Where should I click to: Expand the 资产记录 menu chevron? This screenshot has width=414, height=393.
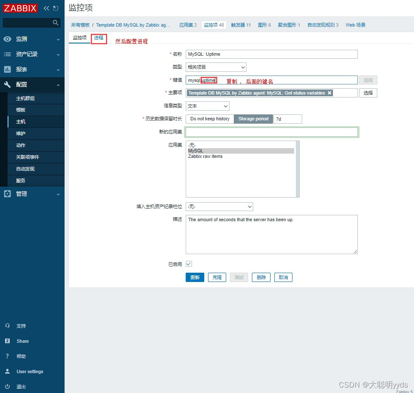[58, 54]
